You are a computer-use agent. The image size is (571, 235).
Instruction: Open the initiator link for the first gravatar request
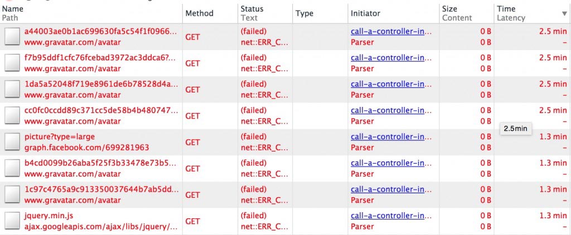tap(391, 32)
